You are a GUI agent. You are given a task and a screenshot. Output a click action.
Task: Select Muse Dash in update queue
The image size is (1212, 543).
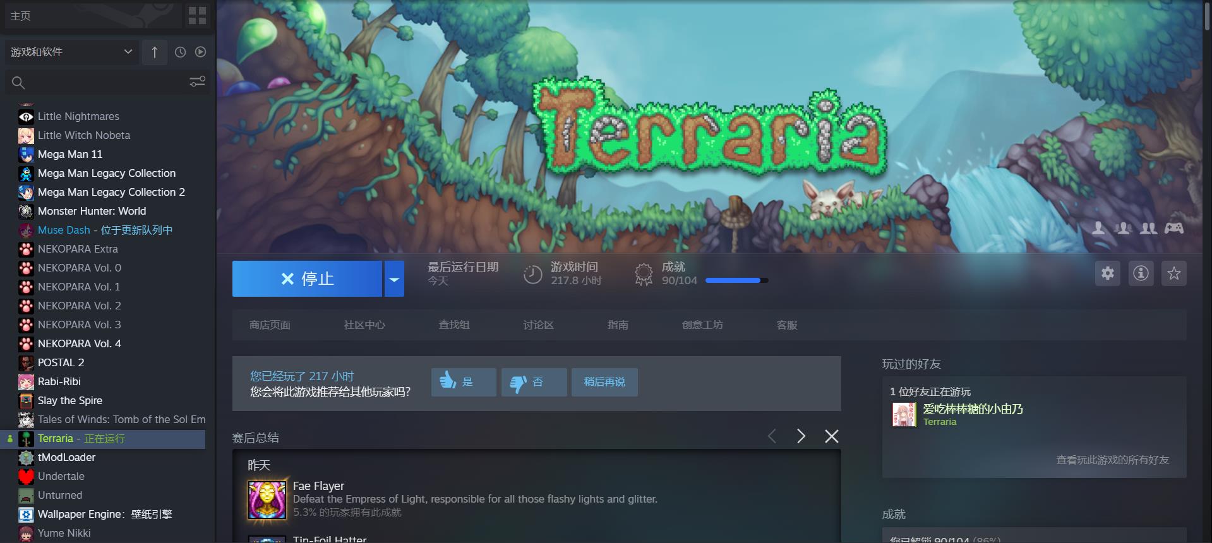[105, 230]
